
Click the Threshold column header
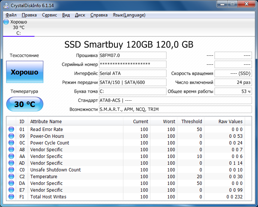191,121
